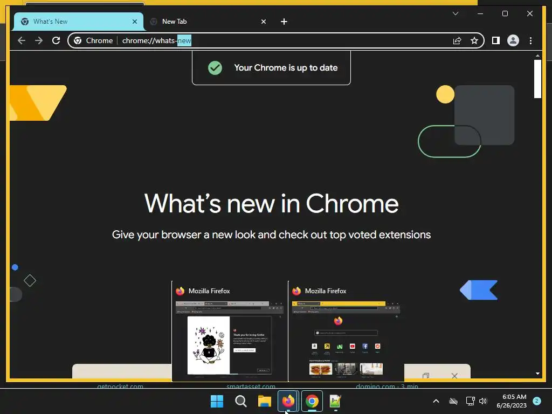Close the What's New tab

click(x=134, y=22)
